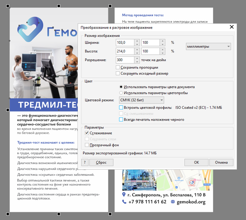The image size is (246, 220).
Task: Decrease Высота percent with down arrow
Action: click(163, 53)
